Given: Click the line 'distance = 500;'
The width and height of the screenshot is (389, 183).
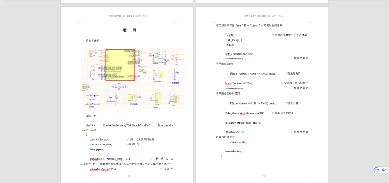Looking at the screenshot, I should [x=238, y=142].
